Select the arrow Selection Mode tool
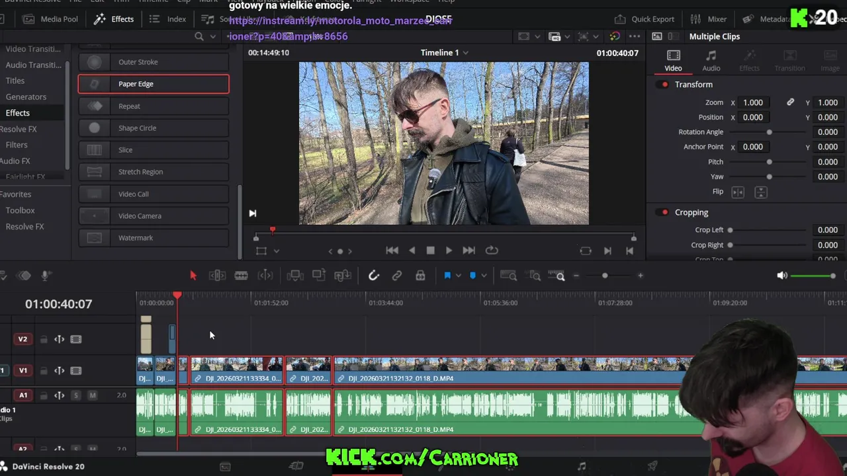The width and height of the screenshot is (847, 476). click(193, 276)
